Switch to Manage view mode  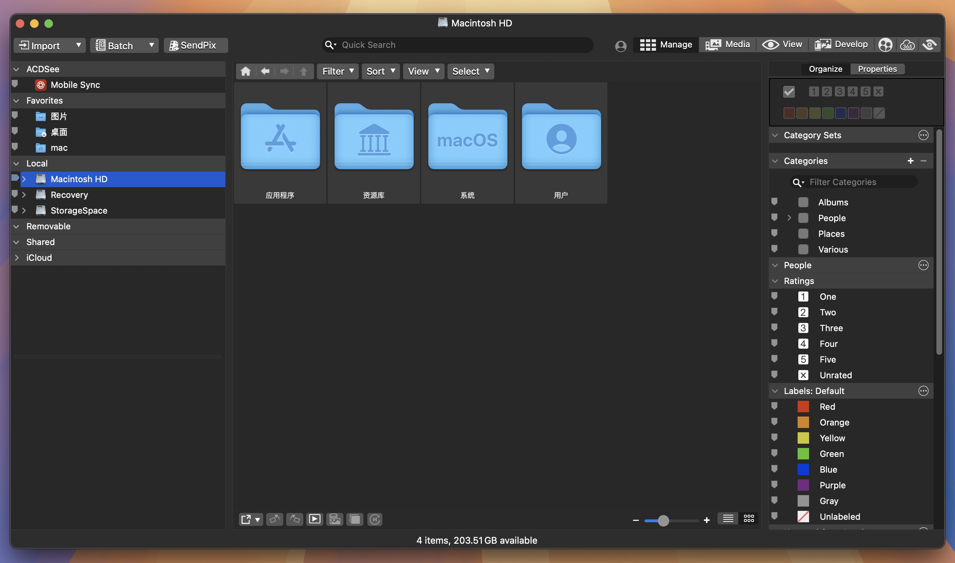coord(666,44)
